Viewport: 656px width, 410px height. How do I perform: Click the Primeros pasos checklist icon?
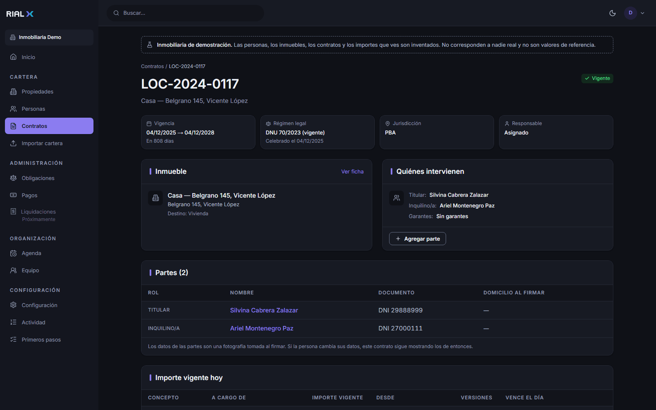point(14,339)
